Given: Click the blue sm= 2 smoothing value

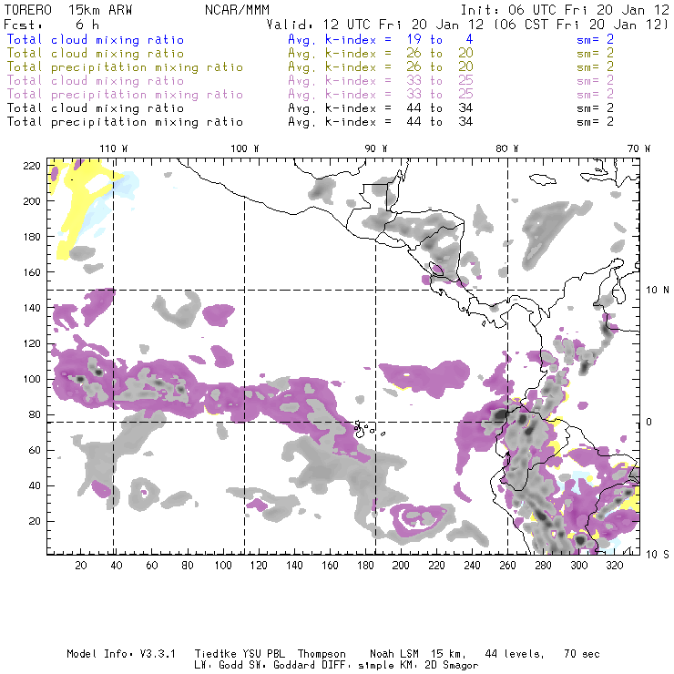Looking at the screenshot, I should point(595,39).
